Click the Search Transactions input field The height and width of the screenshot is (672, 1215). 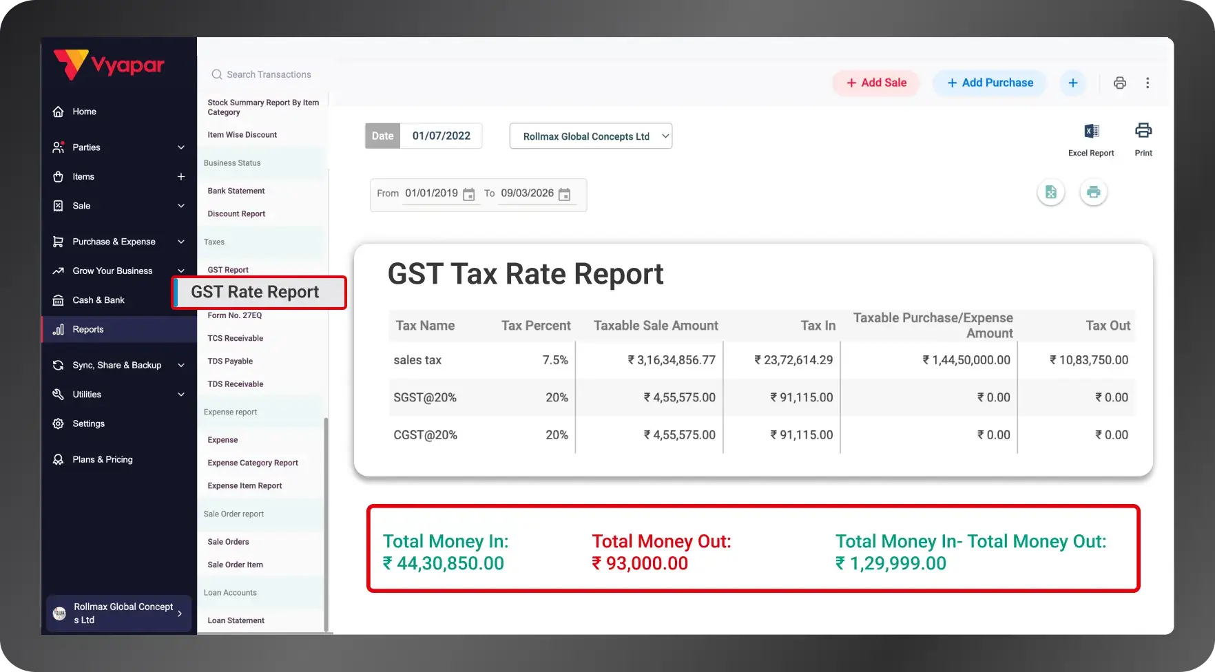(269, 74)
